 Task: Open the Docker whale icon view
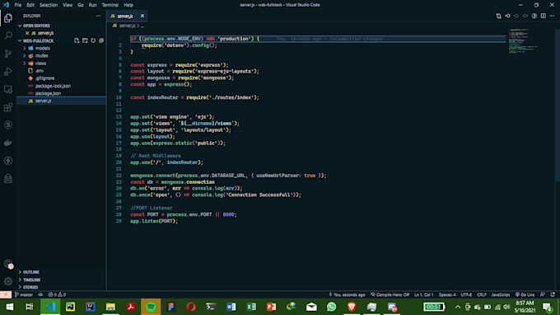8,143
